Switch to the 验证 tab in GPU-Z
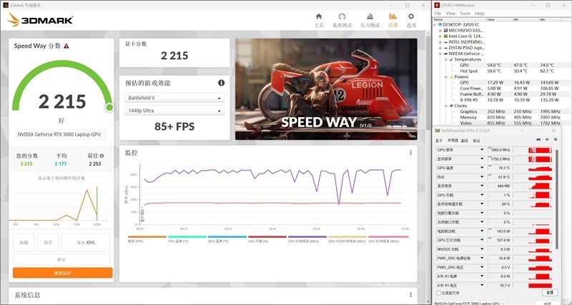572x305 pixels. point(476,141)
